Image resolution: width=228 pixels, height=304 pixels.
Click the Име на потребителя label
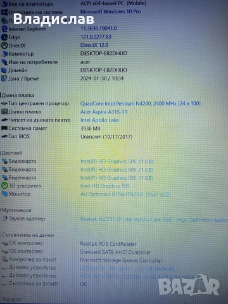(x=33, y=62)
